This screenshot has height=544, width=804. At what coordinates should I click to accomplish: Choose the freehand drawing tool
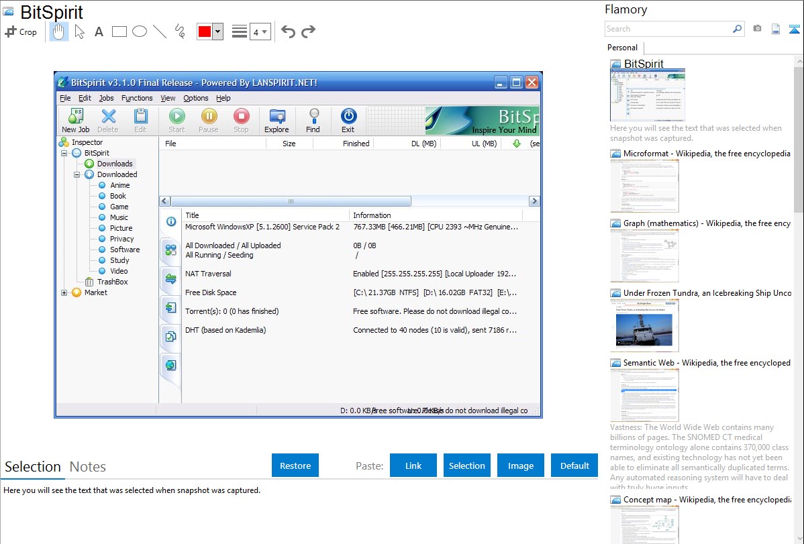pyautogui.click(x=179, y=32)
